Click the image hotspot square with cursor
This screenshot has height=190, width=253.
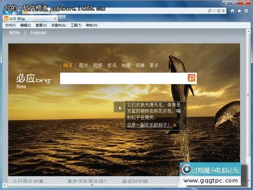(119, 107)
